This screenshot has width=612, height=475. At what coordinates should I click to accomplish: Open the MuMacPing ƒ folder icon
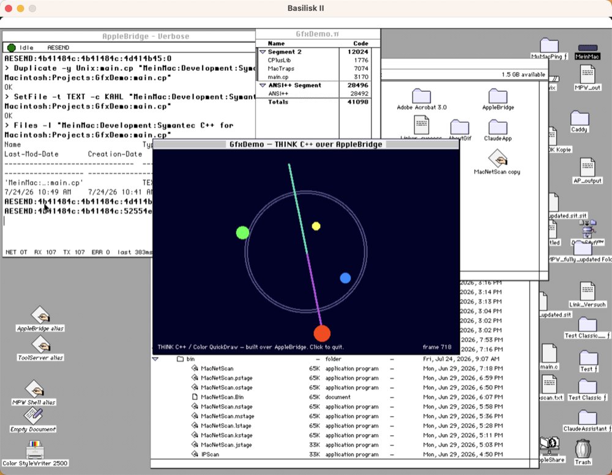[549, 46]
